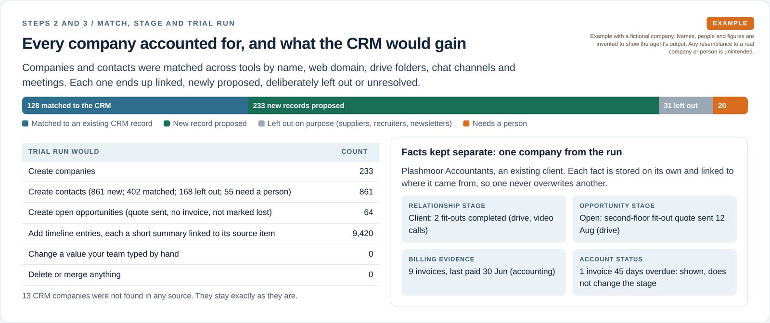This screenshot has height=323, width=770.
Task: Click the fictional company disclaimer text
Action: pos(672,44)
